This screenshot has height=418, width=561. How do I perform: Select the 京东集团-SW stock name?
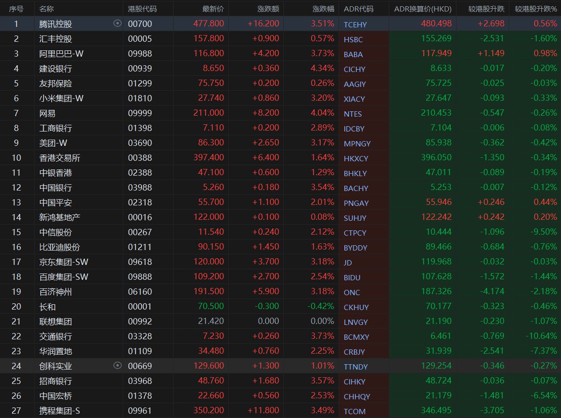pos(64,262)
